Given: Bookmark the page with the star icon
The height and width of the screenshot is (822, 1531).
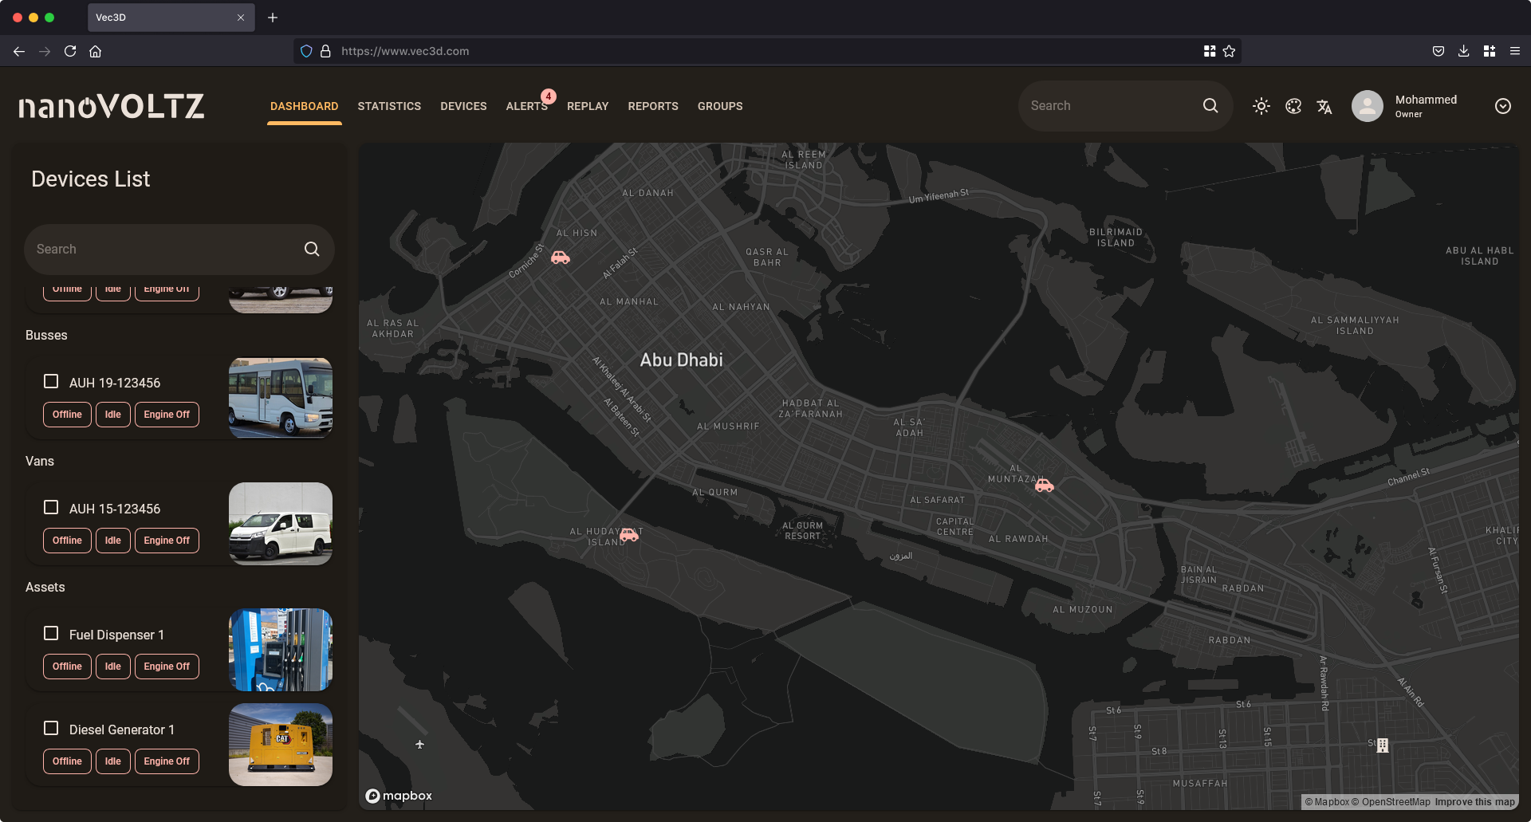Looking at the screenshot, I should [x=1229, y=51].
